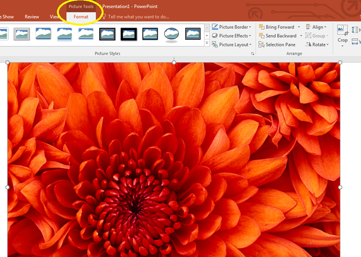Screen dimensions: 361x257
Task: Click the top-center resize handle of the picture
Action: pos(174,62)
